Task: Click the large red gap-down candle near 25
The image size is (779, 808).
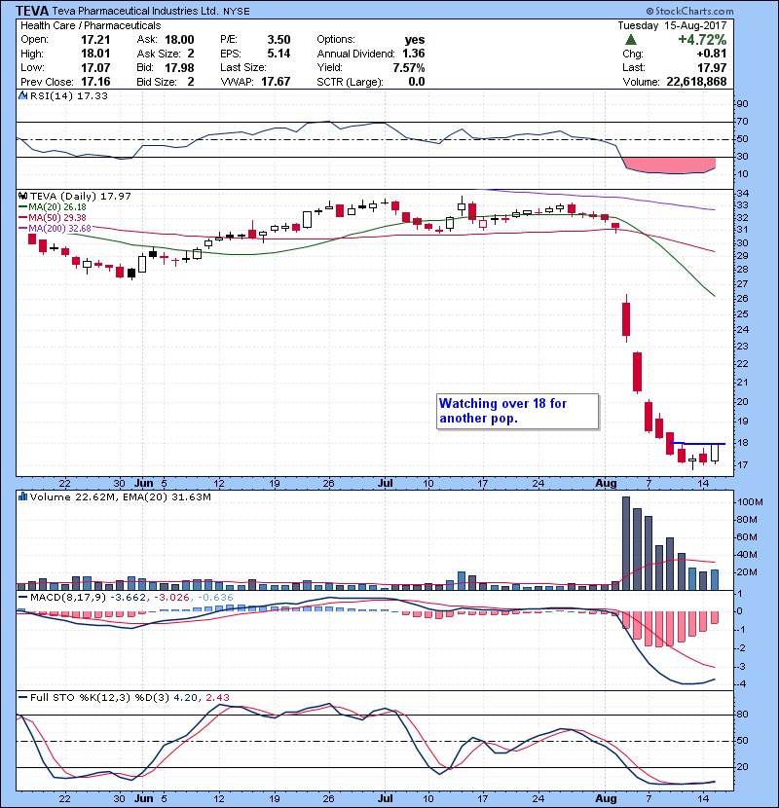Action: [626, 319]
